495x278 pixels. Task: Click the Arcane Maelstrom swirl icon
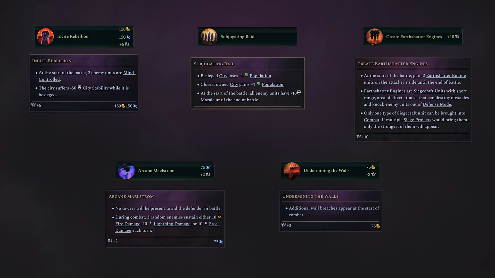126,171
